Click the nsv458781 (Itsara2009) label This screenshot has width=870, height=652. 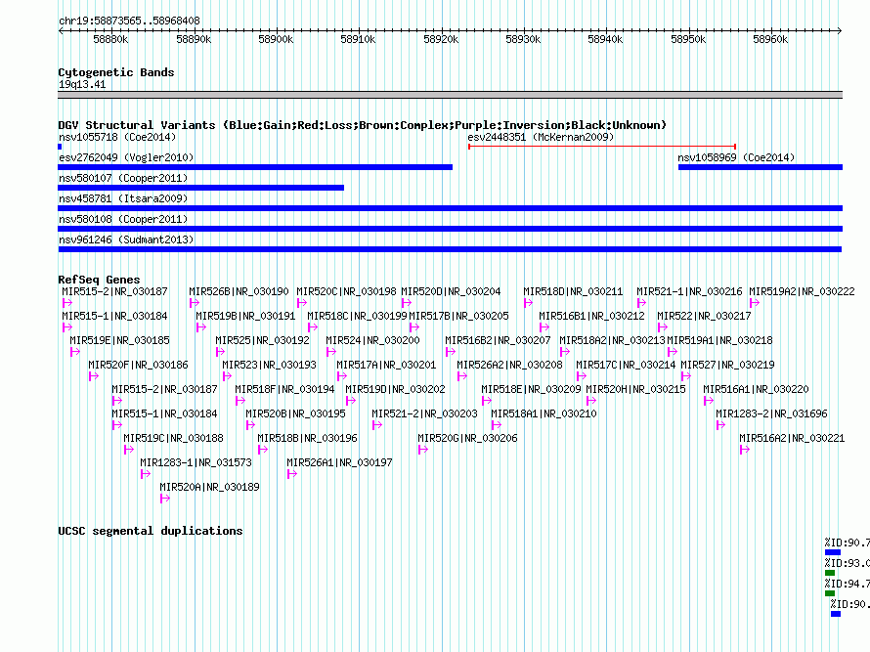[x=123, y=198]
